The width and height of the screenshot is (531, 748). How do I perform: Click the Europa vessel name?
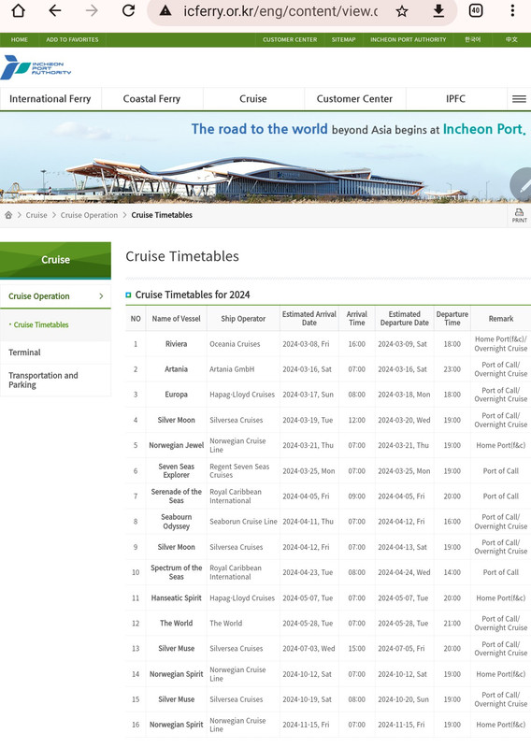pos(176,395)
